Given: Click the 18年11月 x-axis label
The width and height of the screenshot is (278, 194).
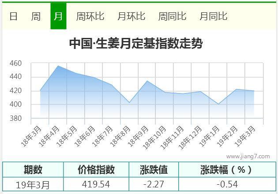Looking at the screenshot, I should [x=173, y=137].
